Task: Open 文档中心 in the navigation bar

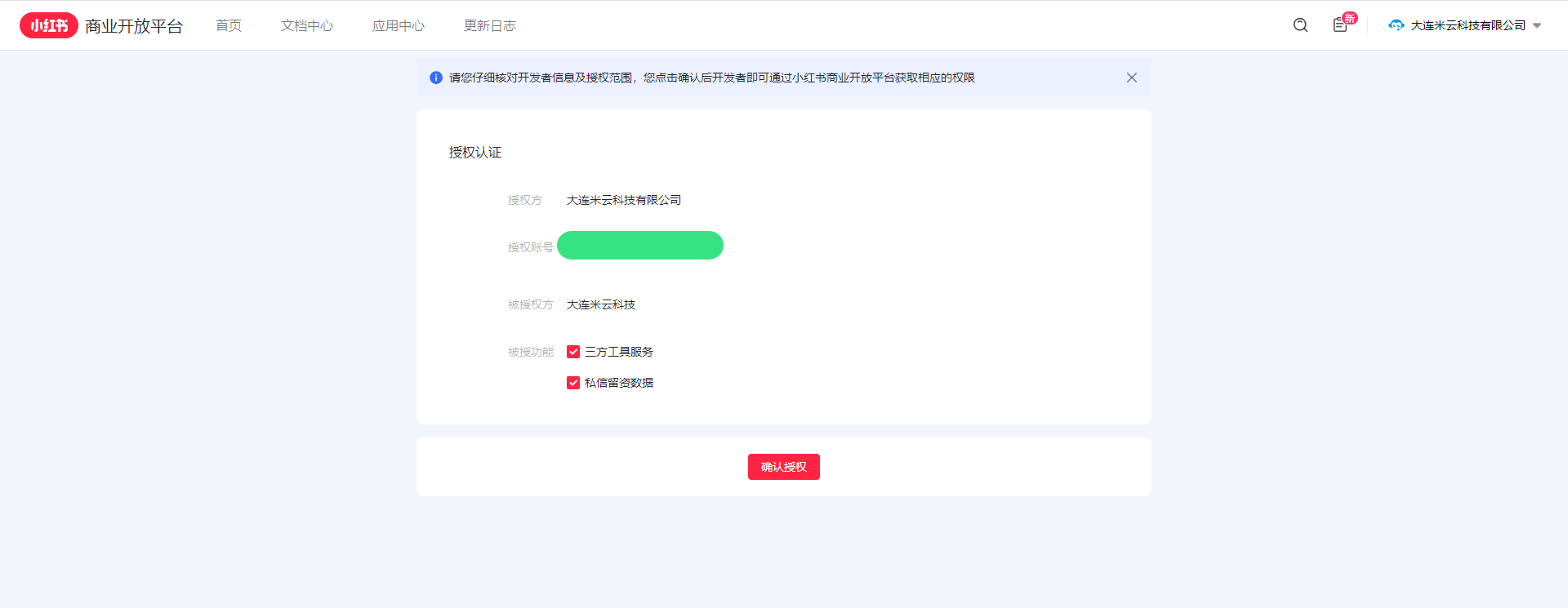Action: tap(307, 25)
